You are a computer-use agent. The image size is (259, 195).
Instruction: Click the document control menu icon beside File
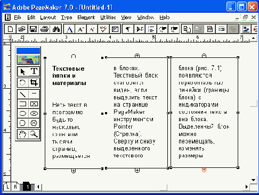coord(8,18)
